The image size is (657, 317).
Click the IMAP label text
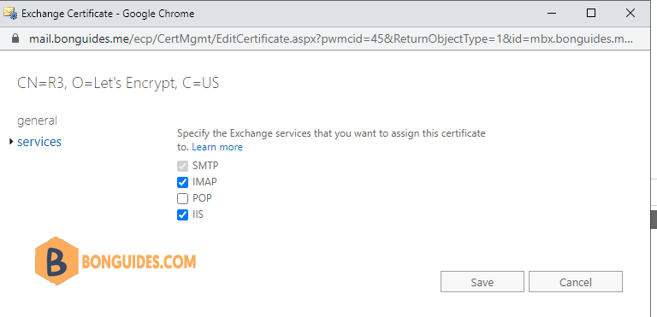204,182
